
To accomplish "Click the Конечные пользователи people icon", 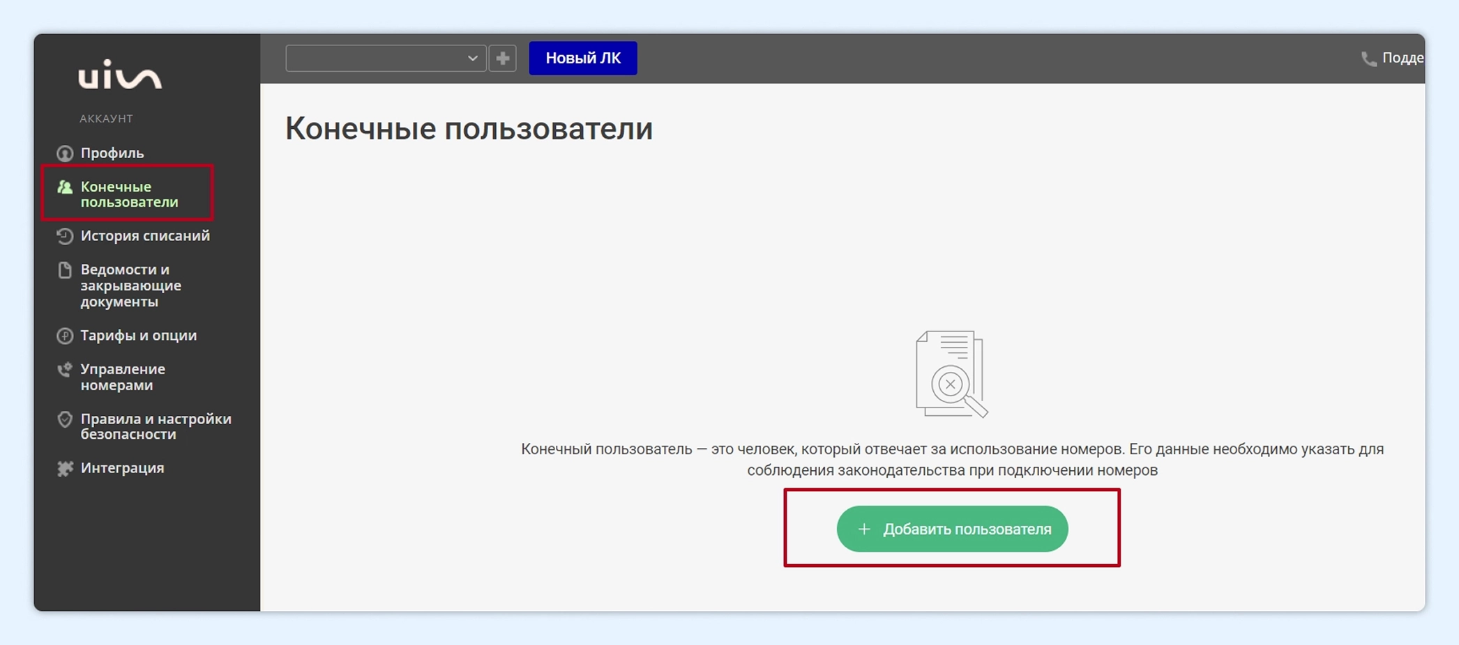I will (65, 187).
